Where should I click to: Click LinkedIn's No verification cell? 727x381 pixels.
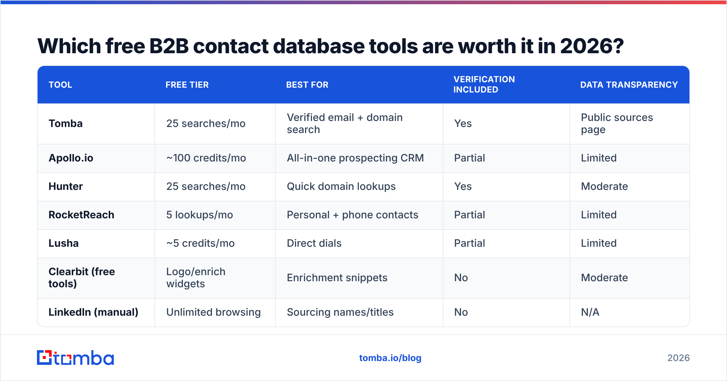[506, 312]
